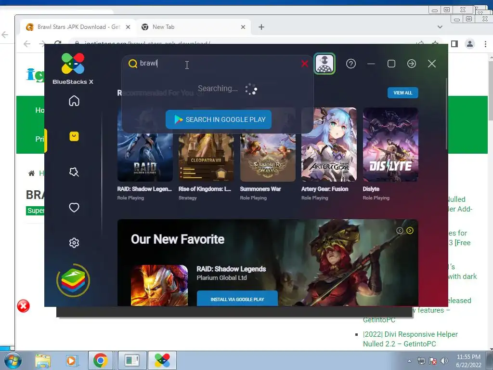The width and height of the screenshot is (493, 370).
Task: Toggle Chrome side panel icon
Action: coord(454,44)
